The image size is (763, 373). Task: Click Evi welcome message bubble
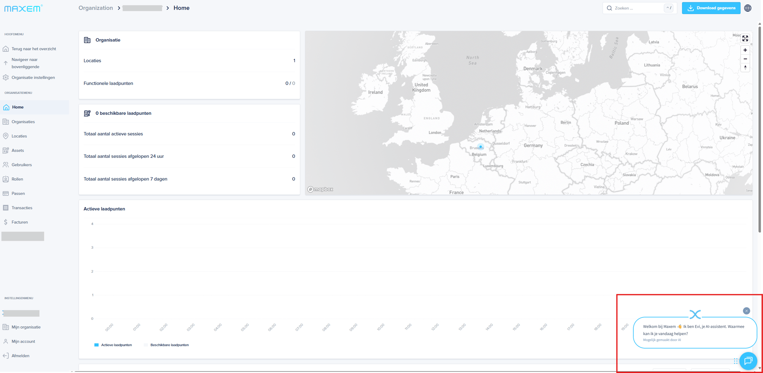click(x=695, y=333)
